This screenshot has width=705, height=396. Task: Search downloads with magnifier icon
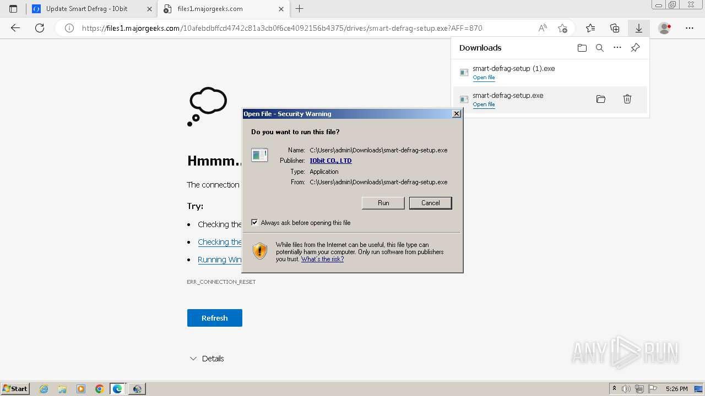point(600,48)
